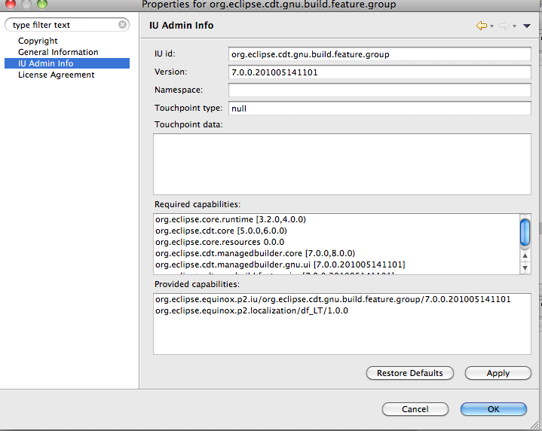This screenshot has height=431, width=542.
Task: Click into the IU id field
Action: (379, 54)
